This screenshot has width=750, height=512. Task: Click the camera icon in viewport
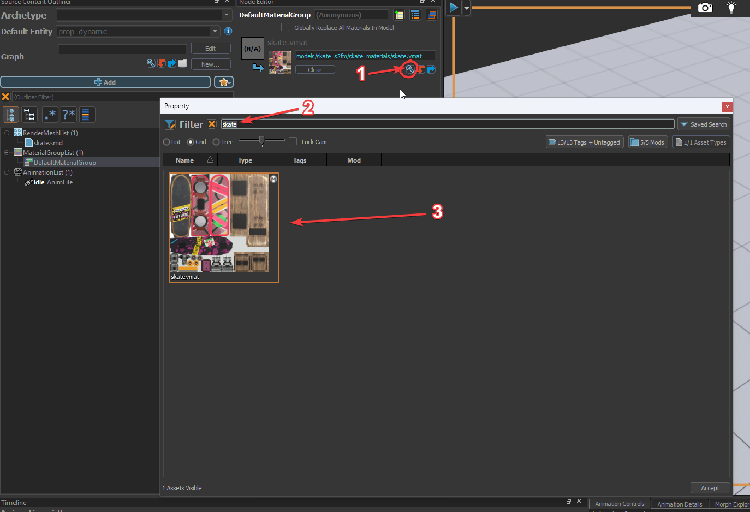pyautogui.click(x=705, y=8)
